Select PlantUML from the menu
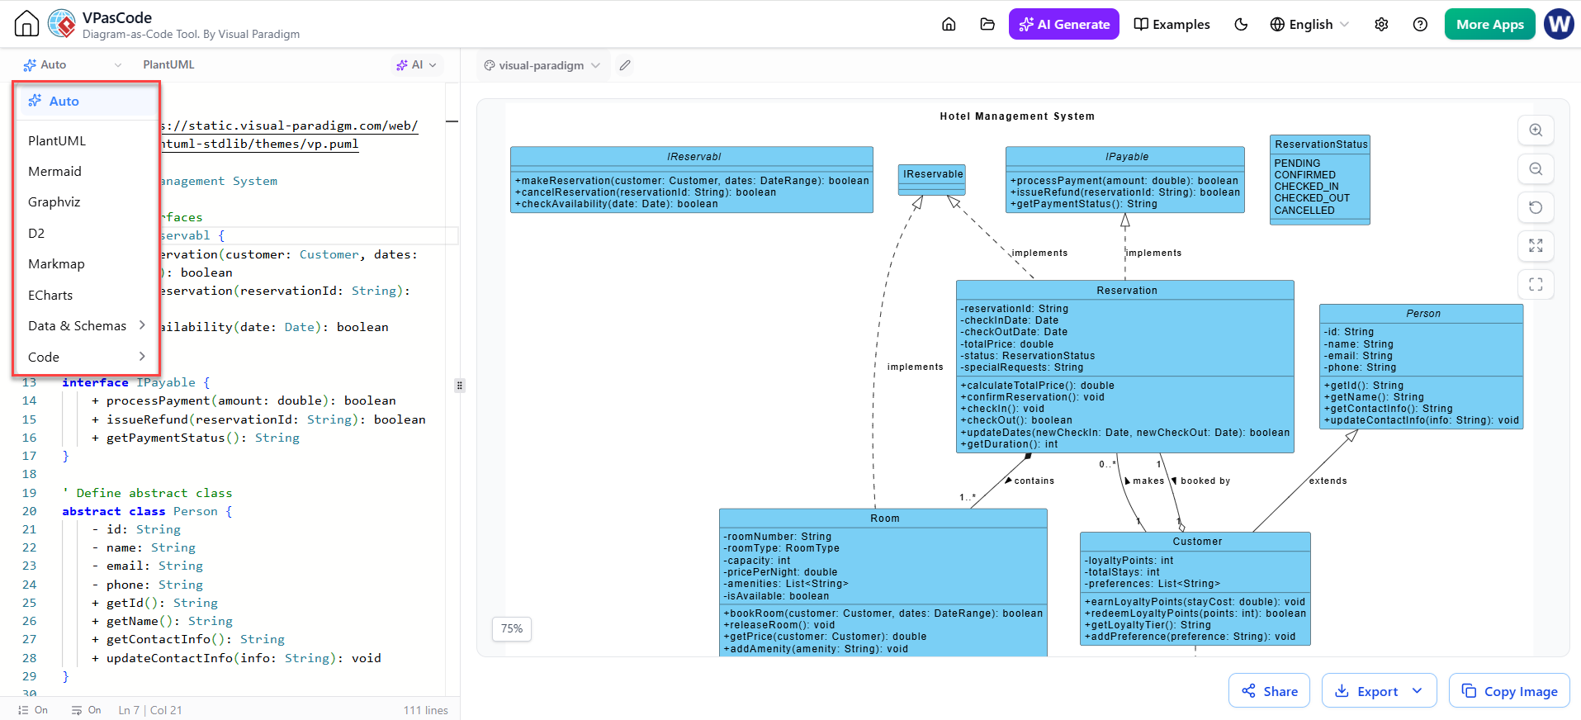This screenshot has width=1581, height=720. 88,140
